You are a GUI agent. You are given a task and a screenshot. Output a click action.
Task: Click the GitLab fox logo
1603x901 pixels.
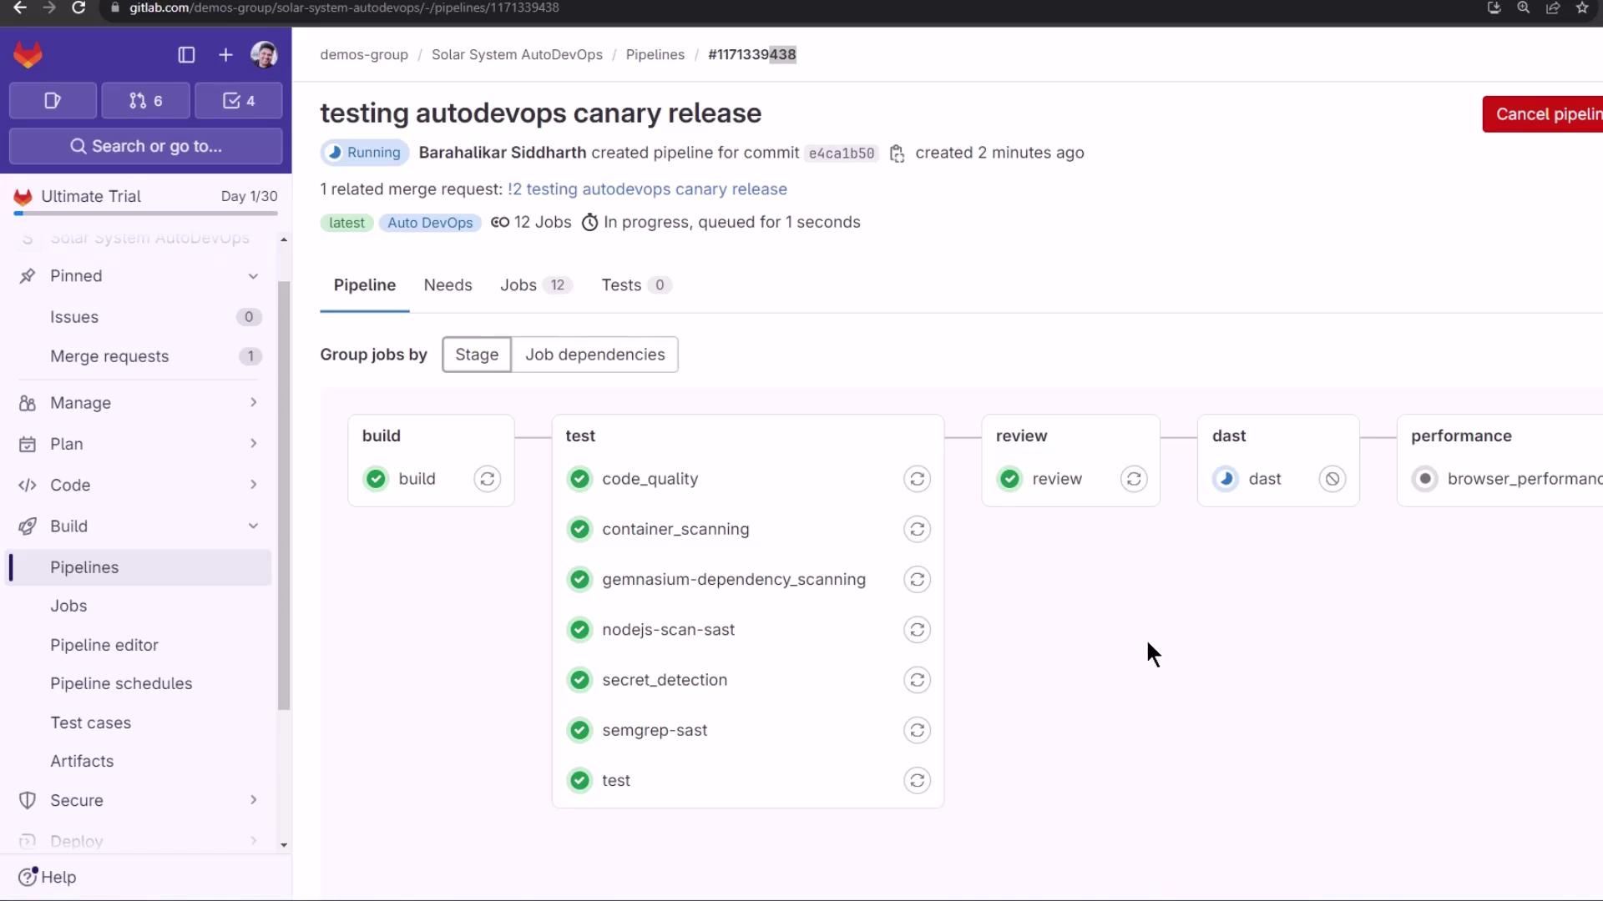[x=28, y=55]
